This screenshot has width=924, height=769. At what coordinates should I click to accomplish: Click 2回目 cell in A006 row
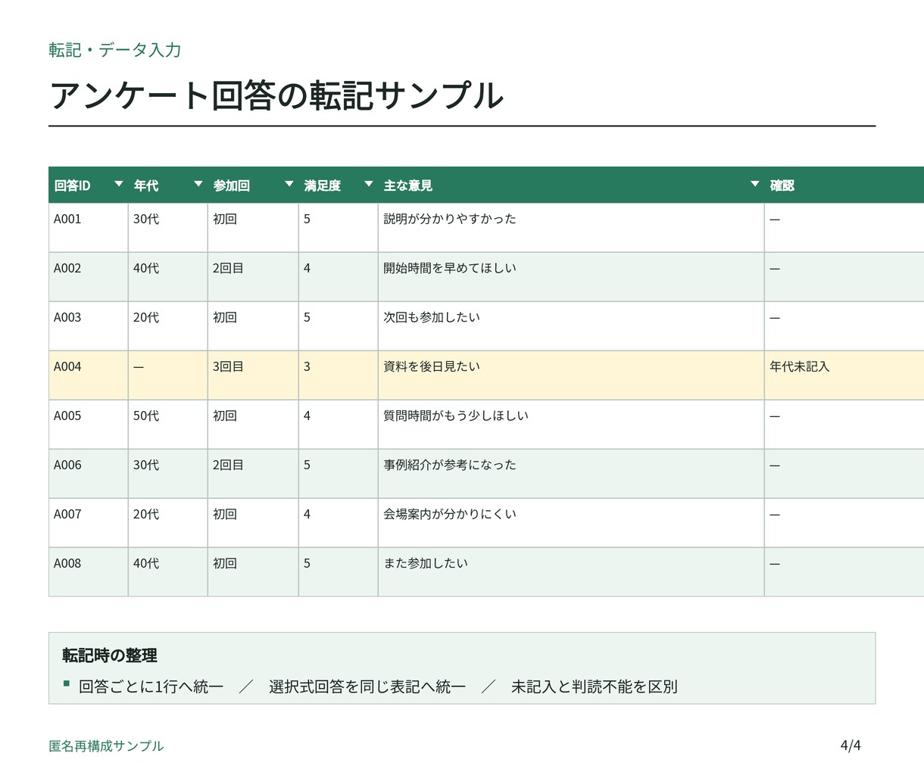coord(253,474)
